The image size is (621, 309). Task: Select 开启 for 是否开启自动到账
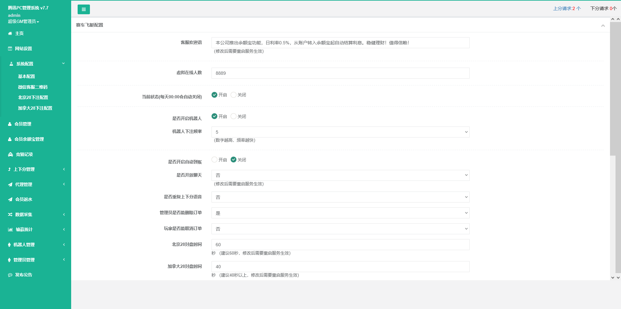pyautogui.click(x=214, y=160)
